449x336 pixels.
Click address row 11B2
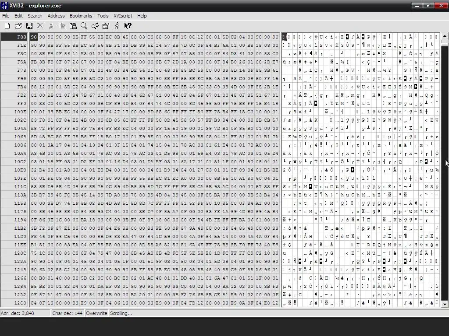click(14, 228)
